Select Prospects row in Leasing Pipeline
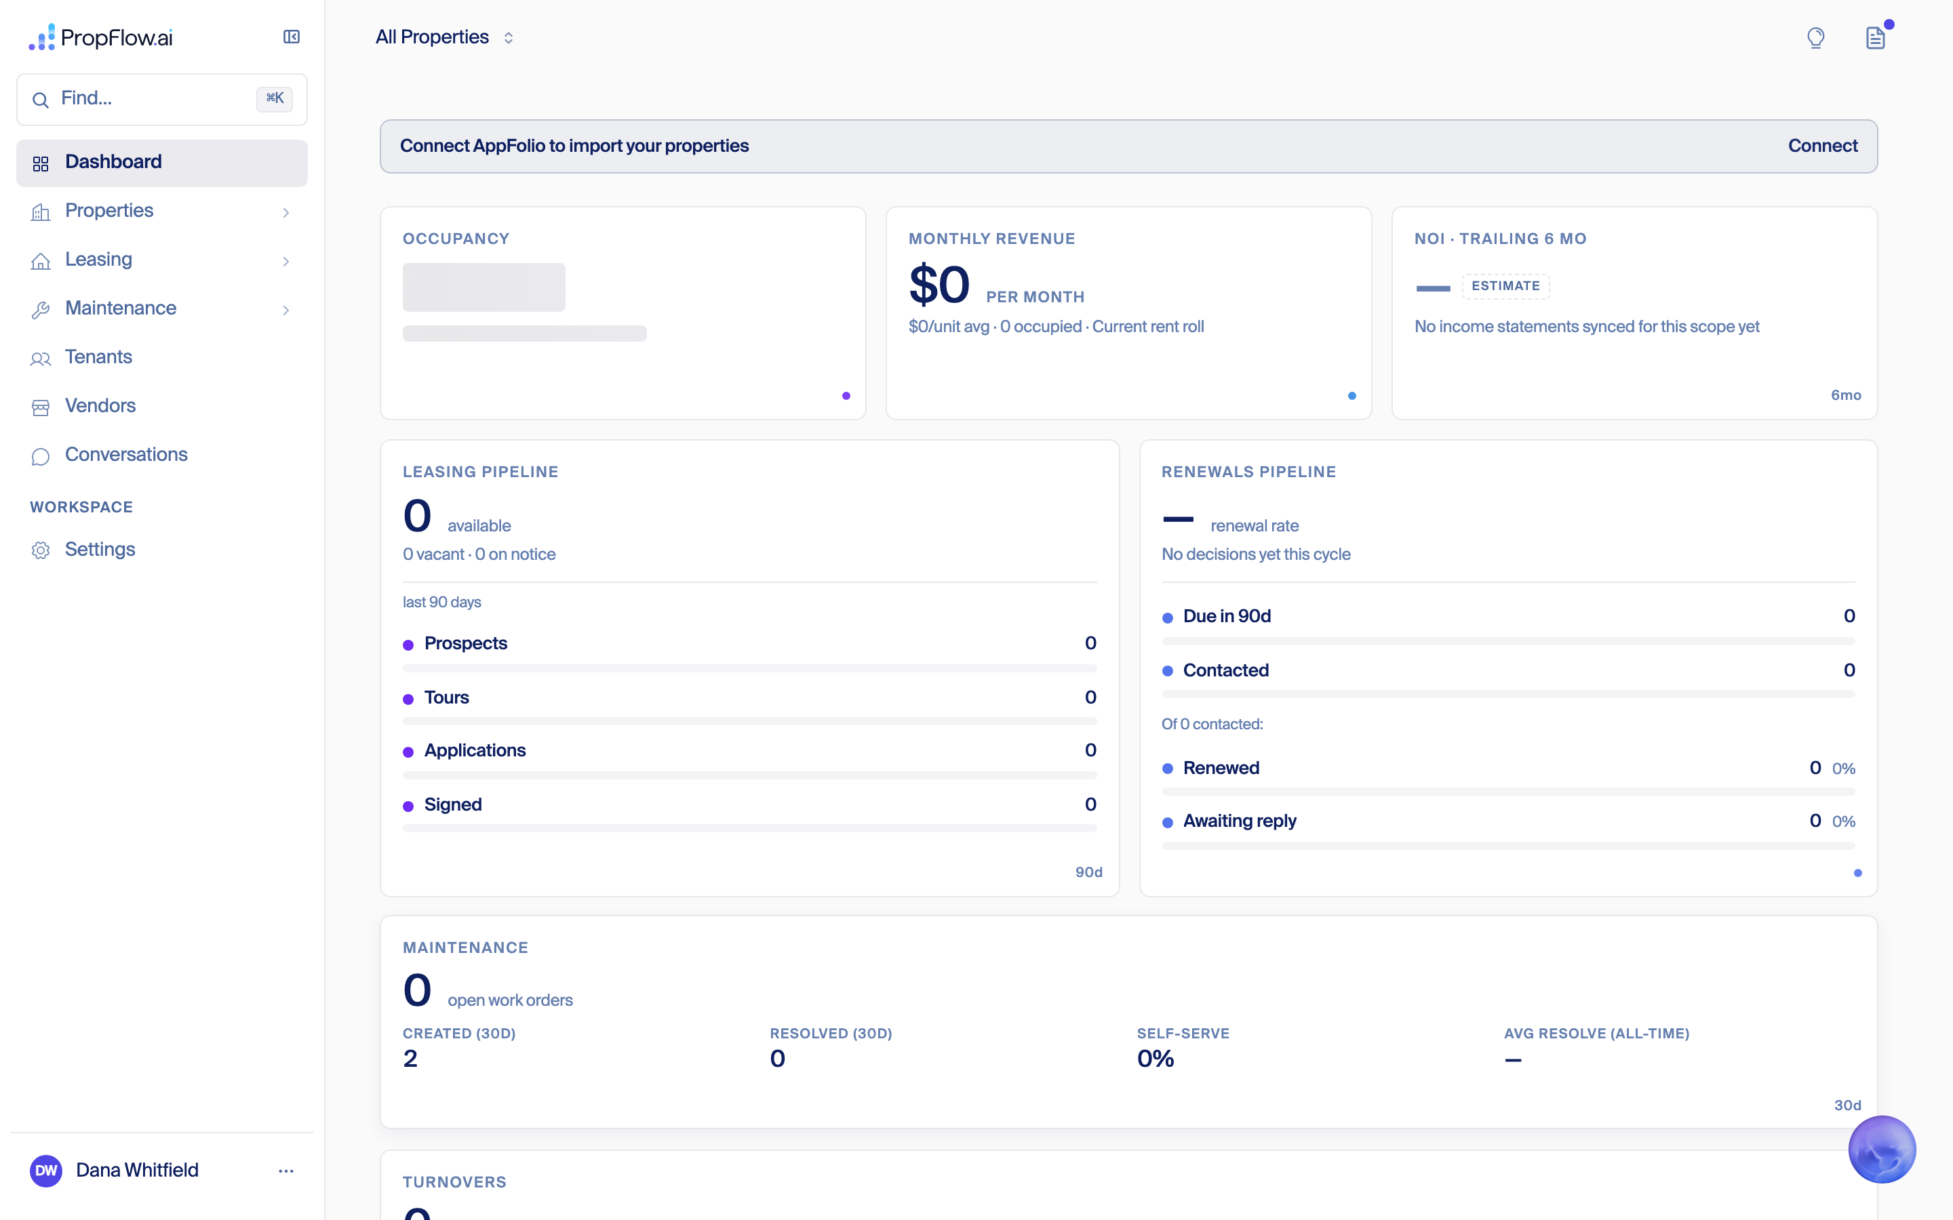 [750, 643]
